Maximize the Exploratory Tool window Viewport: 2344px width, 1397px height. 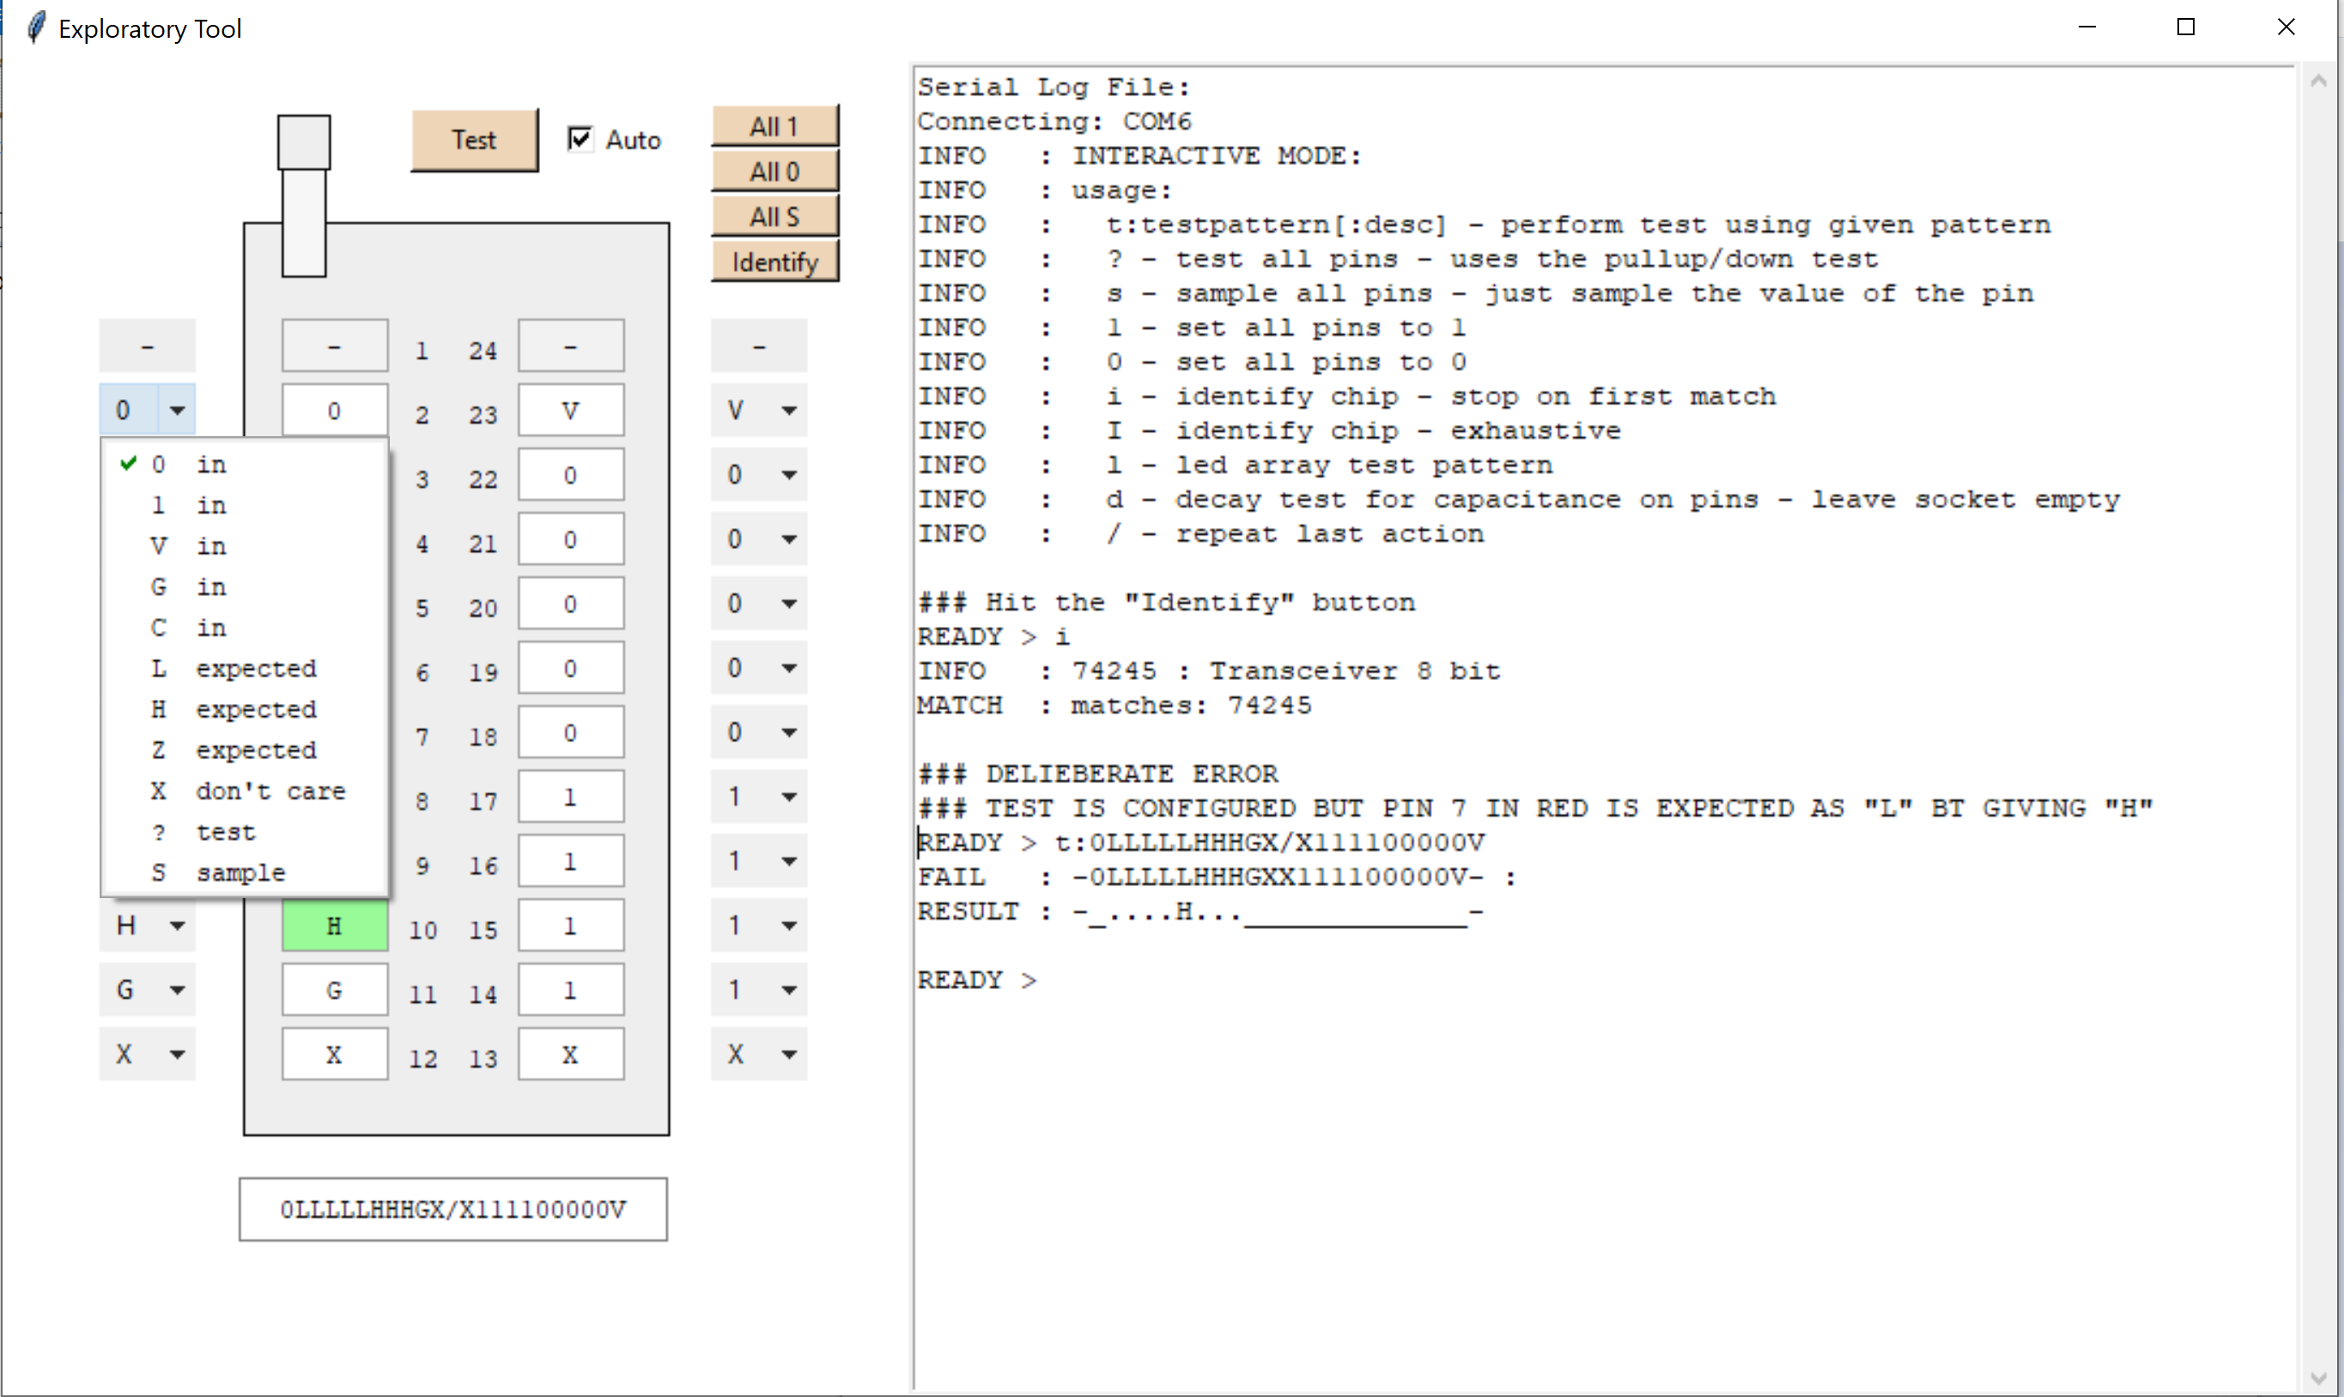pos(2186,27)
